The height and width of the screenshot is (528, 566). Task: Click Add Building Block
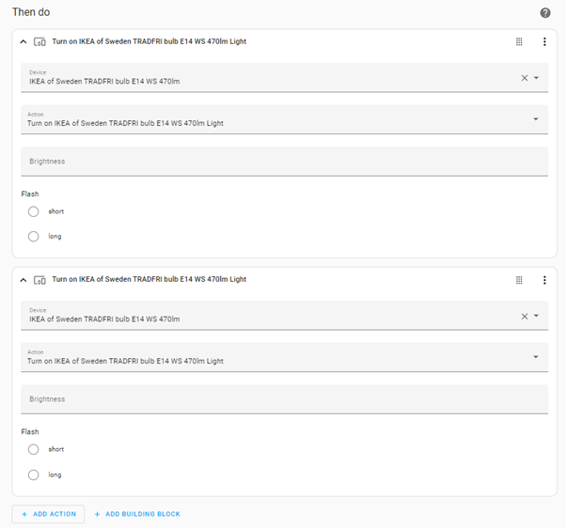pyautogui.click(x=137, y=514)
